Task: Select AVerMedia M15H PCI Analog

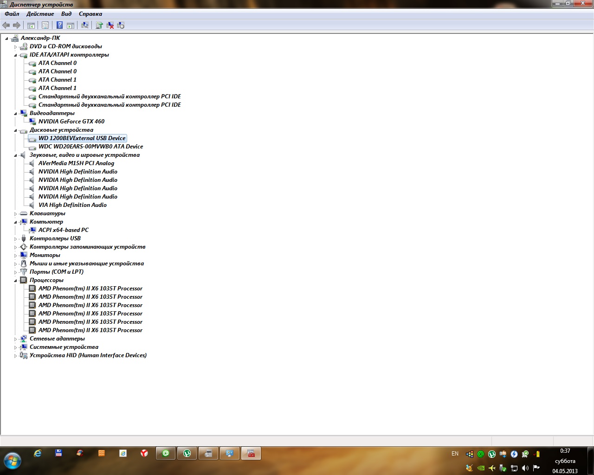Action: [x=76, y=163]
